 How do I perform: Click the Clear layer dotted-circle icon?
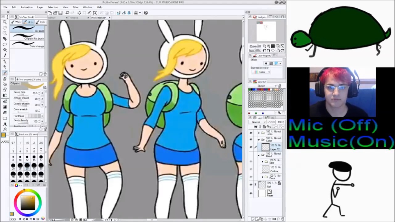click(x=79, y=13)
